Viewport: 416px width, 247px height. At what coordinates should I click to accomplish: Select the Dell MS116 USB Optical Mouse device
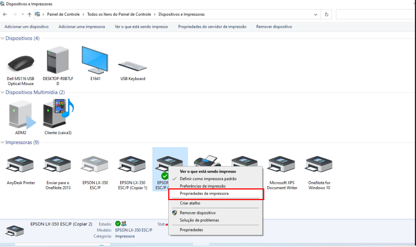21,66
